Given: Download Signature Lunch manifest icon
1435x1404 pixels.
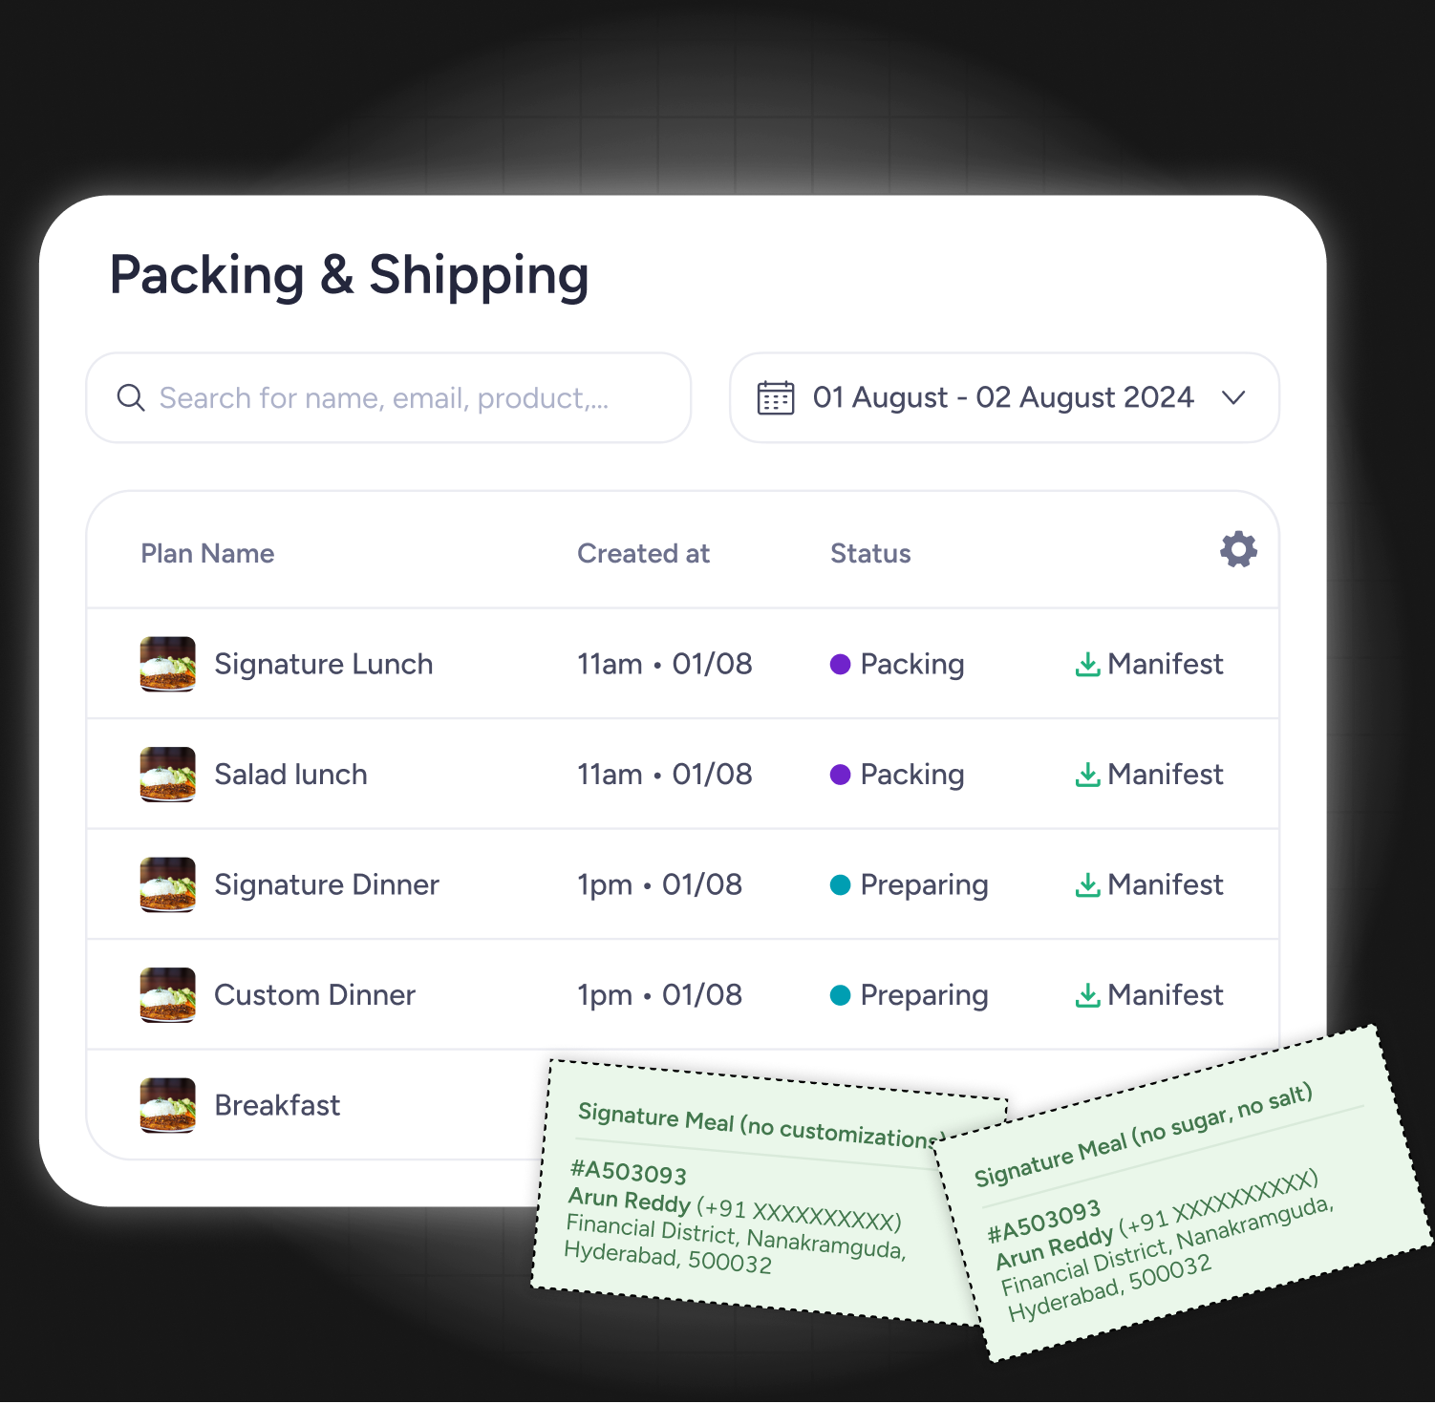Looking at the screenshot, I should (x=1087, y=664).
